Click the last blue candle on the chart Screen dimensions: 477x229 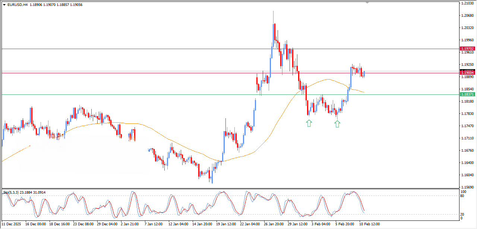coord(364,74)
